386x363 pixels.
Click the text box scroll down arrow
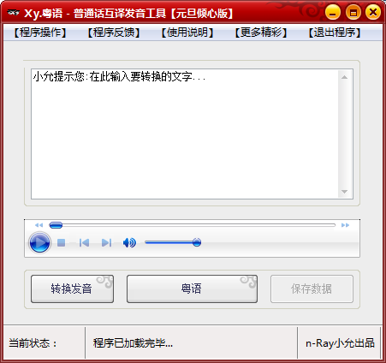(344, 192)
